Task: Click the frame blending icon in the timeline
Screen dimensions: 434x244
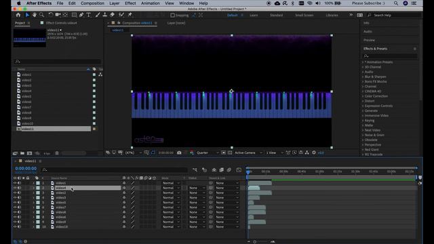Action: click(222, 170)
